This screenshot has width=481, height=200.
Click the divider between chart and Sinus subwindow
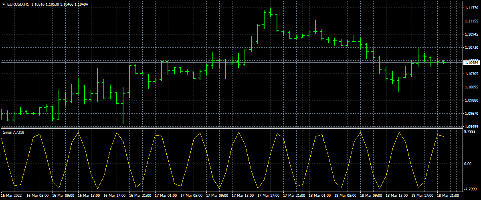tap(240, 128)
